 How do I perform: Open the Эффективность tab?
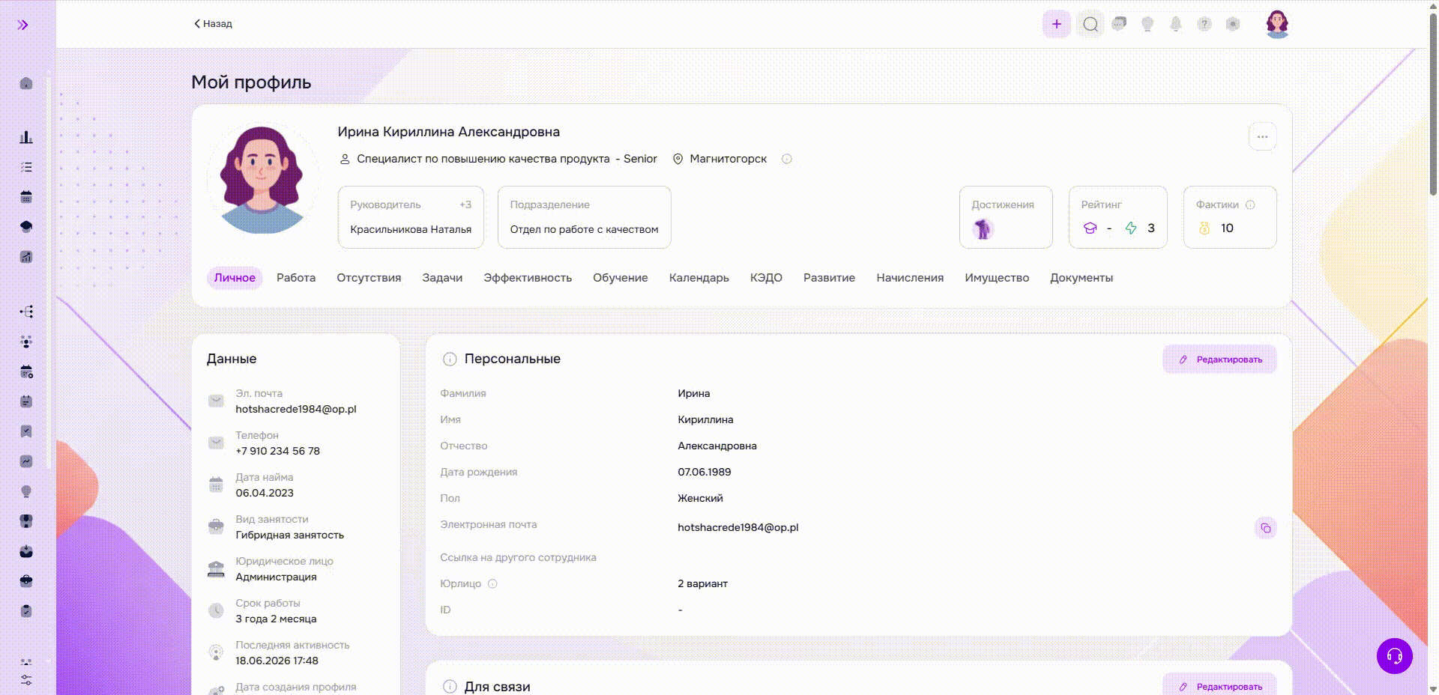(x=528, y=278)
